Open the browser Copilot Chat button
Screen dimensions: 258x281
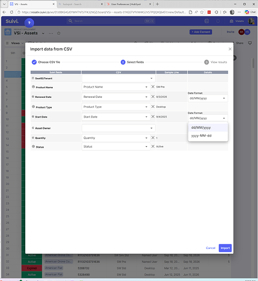[250, 12]
